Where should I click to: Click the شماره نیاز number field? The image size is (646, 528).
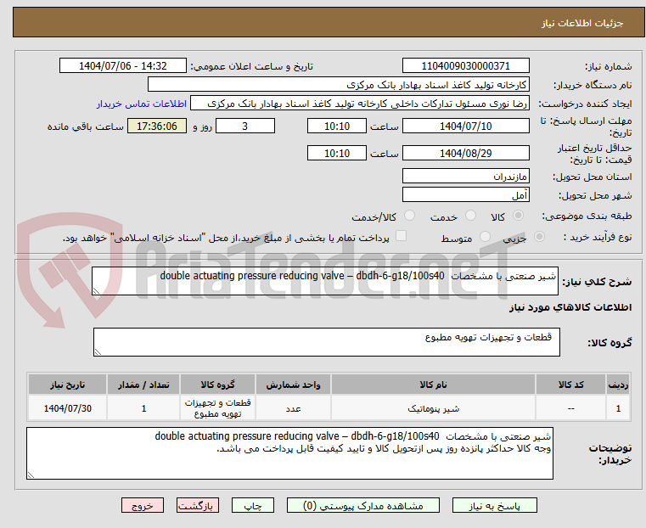[465, 66]
